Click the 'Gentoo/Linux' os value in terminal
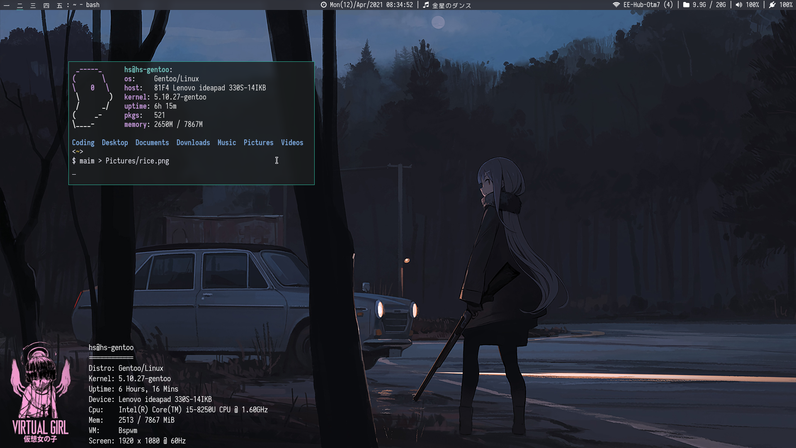 176,79
